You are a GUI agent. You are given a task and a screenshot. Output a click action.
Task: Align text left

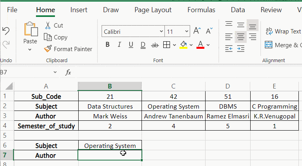pos(229,37)
